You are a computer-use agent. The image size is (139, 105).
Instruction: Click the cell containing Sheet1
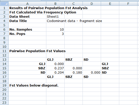[x=55, y=16]
